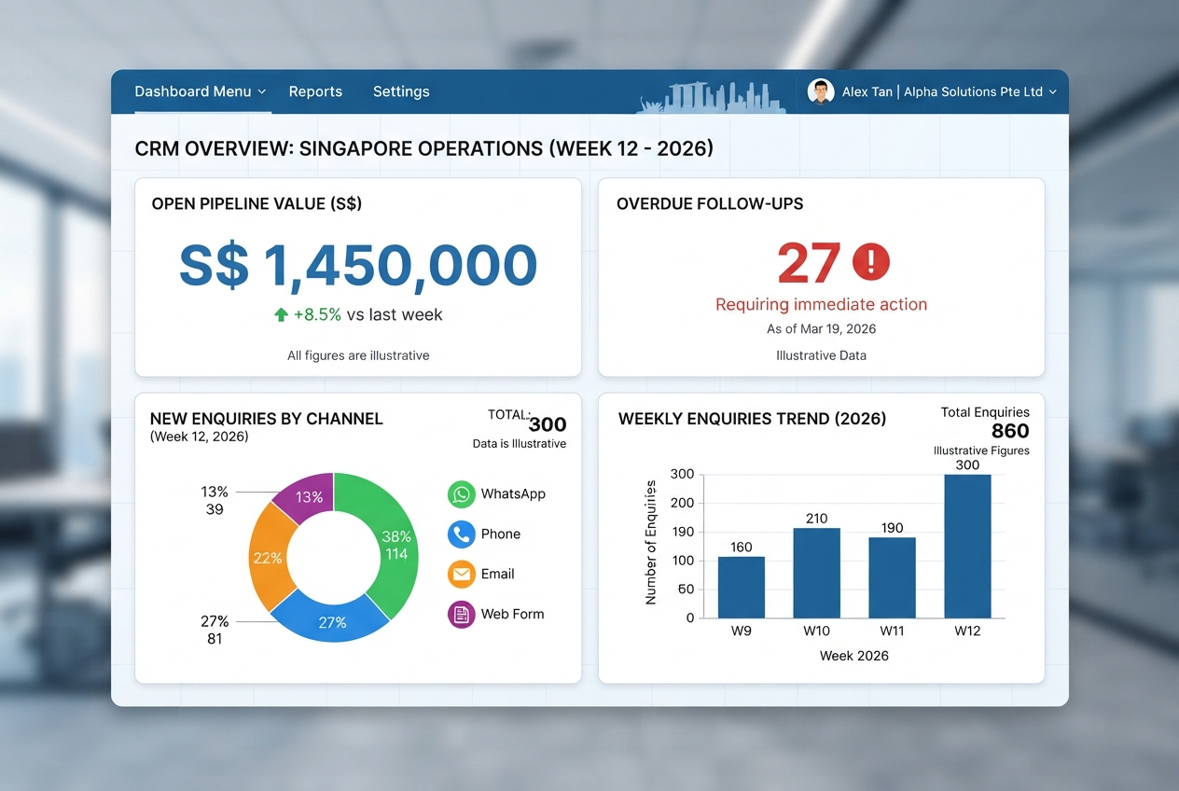Click the W12 bar in trend chart

[968, 547]
